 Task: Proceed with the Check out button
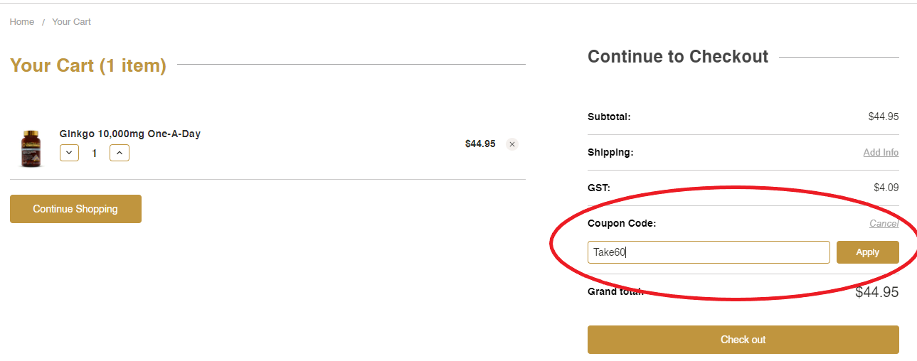(743, 340)
